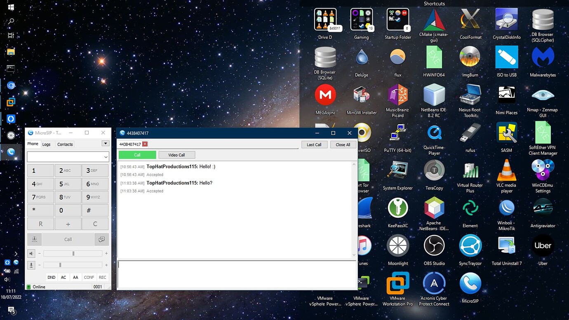Click the Online status indicator in MicroSIP

[36, 287]
